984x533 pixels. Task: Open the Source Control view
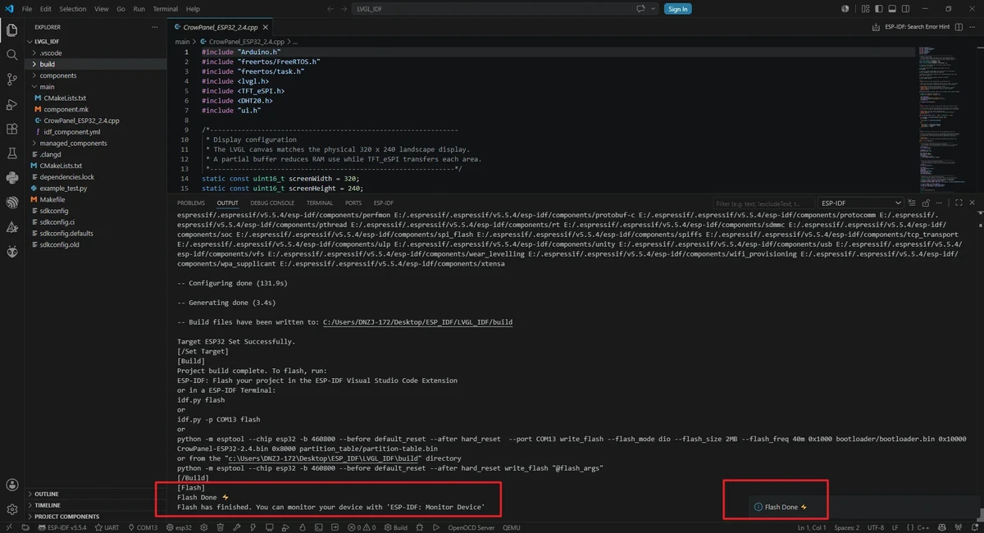(x=11, y=80)
